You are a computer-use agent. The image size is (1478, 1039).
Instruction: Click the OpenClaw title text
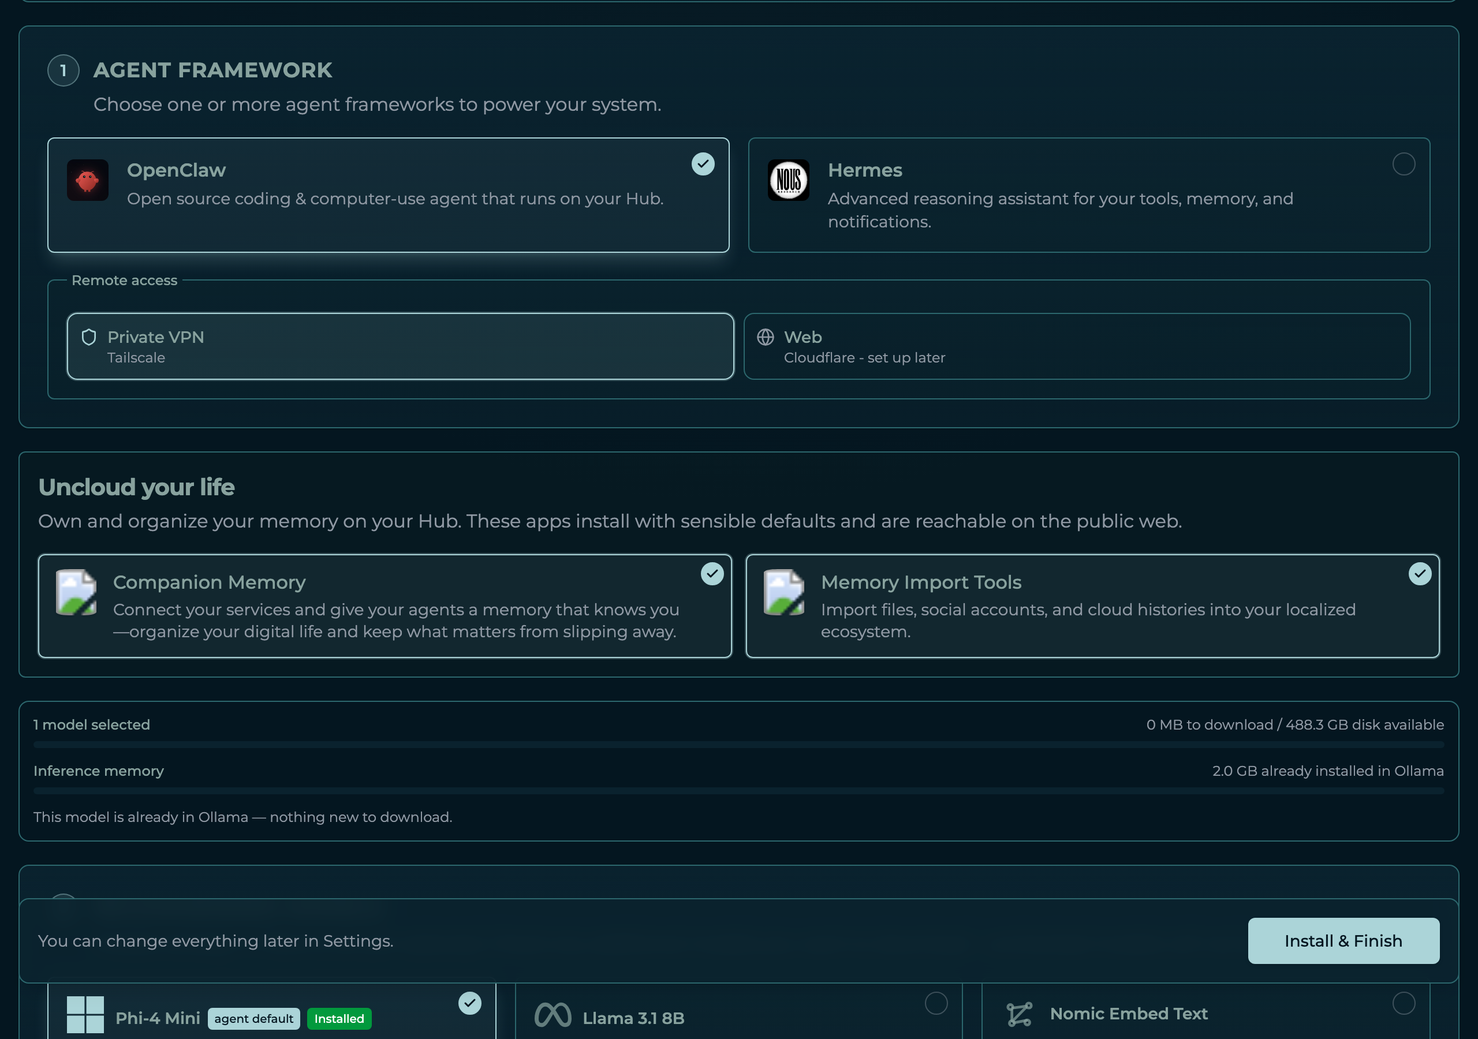coord(177,170)
